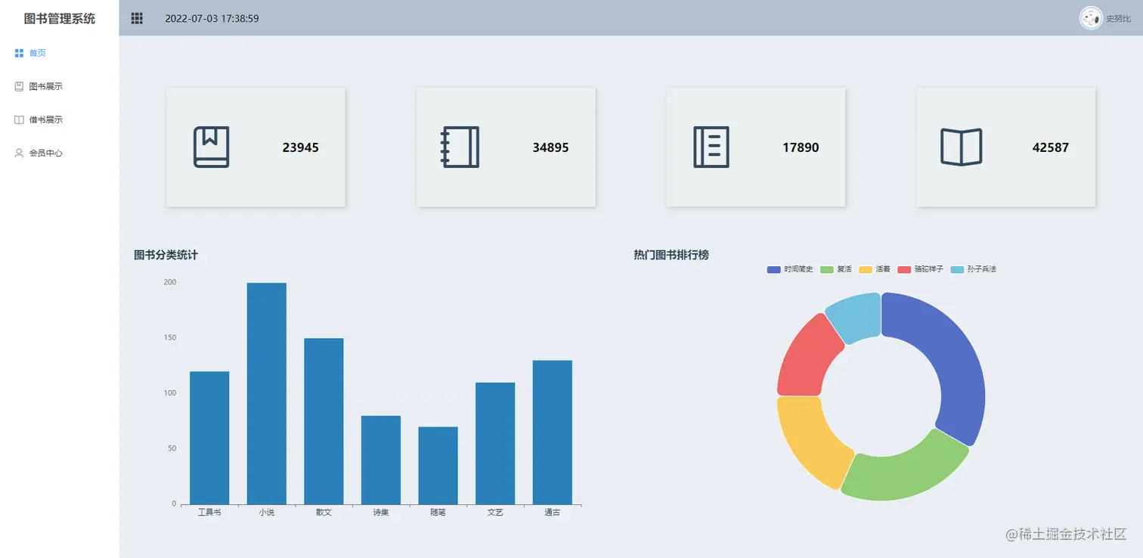Click the 工具书 axis label
Screen dimensions: 1143x558
click(x=209, y=513)
